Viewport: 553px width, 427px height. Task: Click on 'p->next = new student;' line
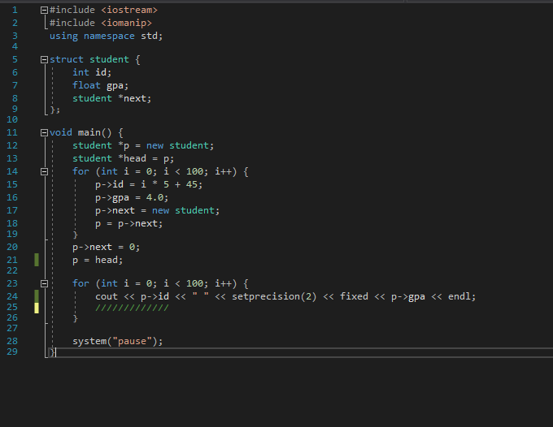tap(157, 210)
